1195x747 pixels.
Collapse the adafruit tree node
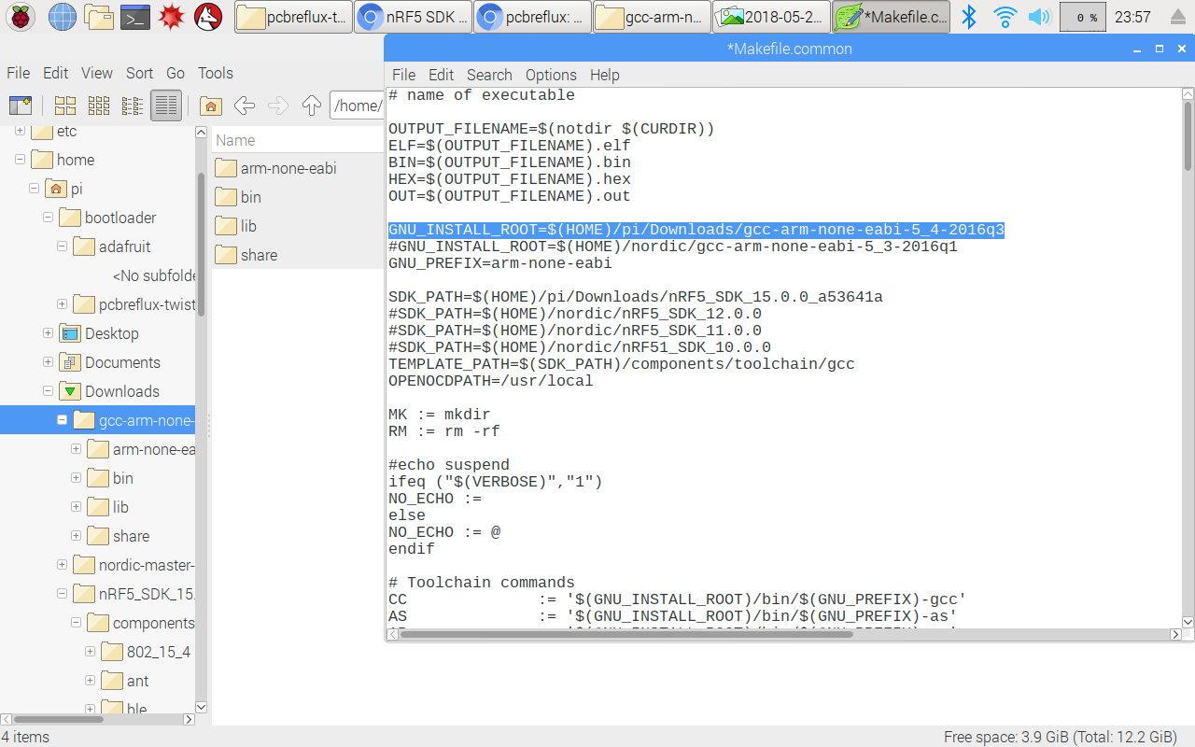(62, 247)
